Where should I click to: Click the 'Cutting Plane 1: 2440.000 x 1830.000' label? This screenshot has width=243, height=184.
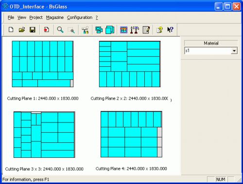(43, 98)
